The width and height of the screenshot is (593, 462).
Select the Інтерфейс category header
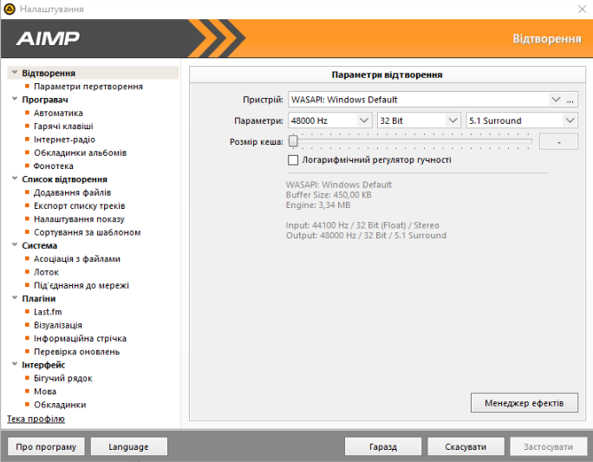pyautogui.click(x=43, y=365)
